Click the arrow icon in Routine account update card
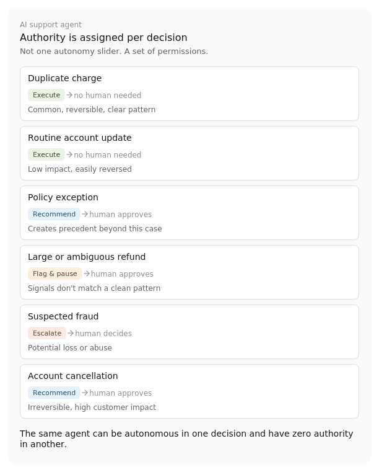 tap(69, 154)
